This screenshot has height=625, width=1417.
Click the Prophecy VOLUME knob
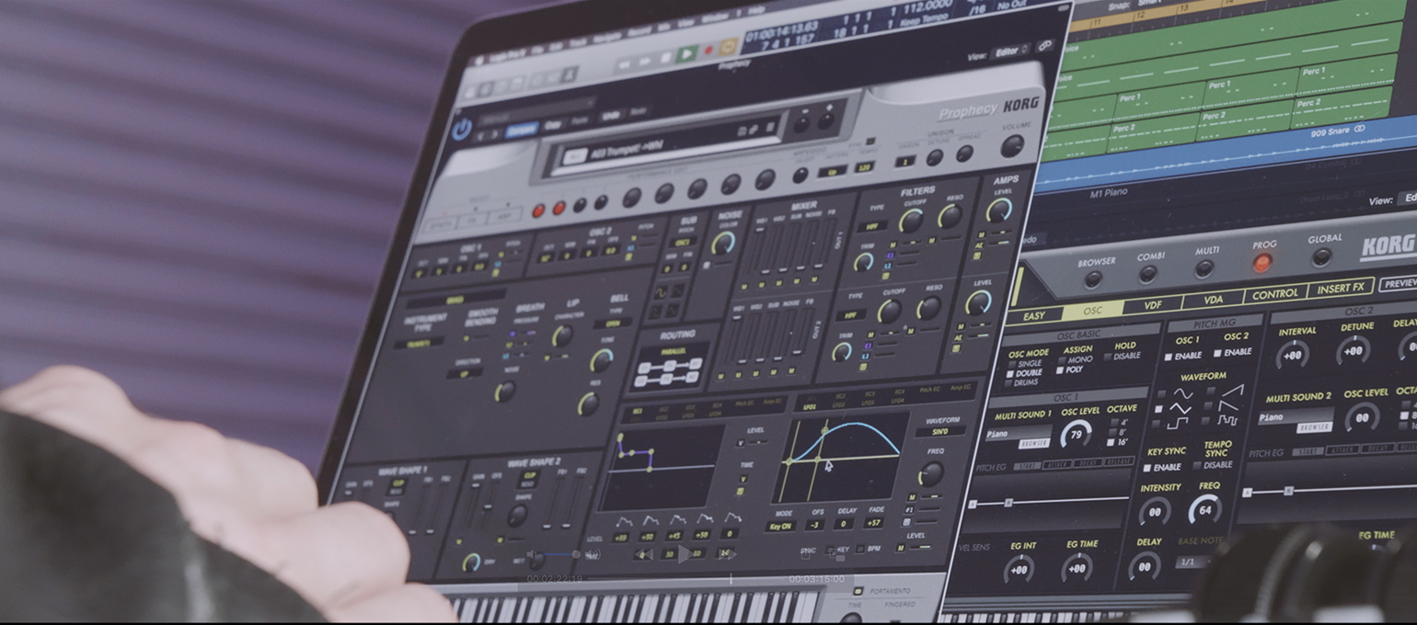[x=1012, y=145]
